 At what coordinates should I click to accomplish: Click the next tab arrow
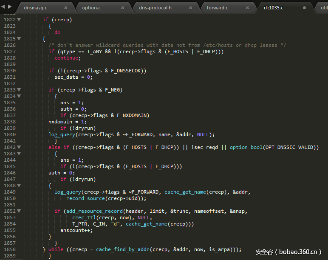[10, 7]
